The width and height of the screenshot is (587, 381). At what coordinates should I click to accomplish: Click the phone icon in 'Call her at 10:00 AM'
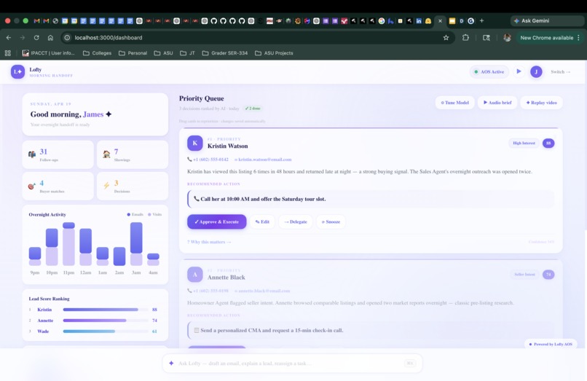tap(197, 199)
